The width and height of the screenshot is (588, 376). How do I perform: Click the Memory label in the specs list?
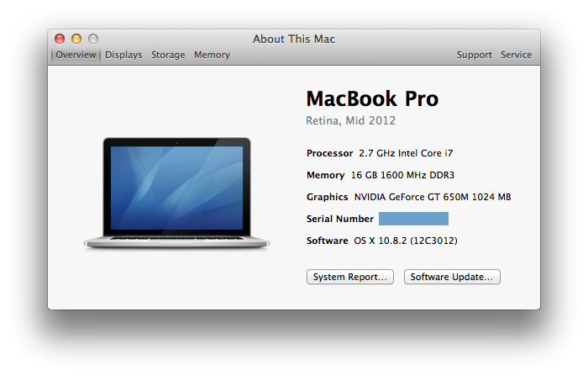pos(326,175)
